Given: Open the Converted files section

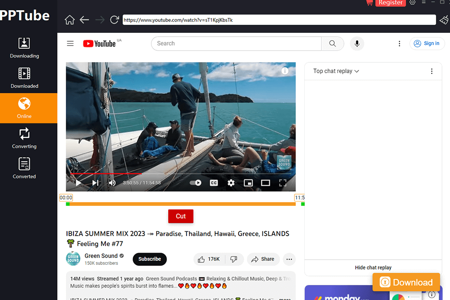Looking at the screenshot, I should 24,168.
